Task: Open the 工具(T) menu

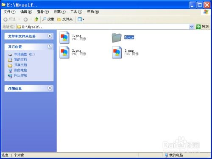Action: click(x=76, y=12)
